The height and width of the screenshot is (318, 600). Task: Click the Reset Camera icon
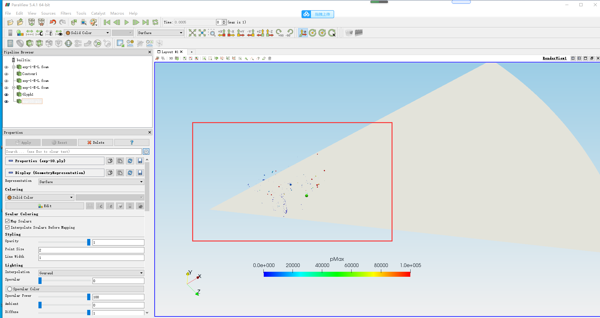[192, 33]
